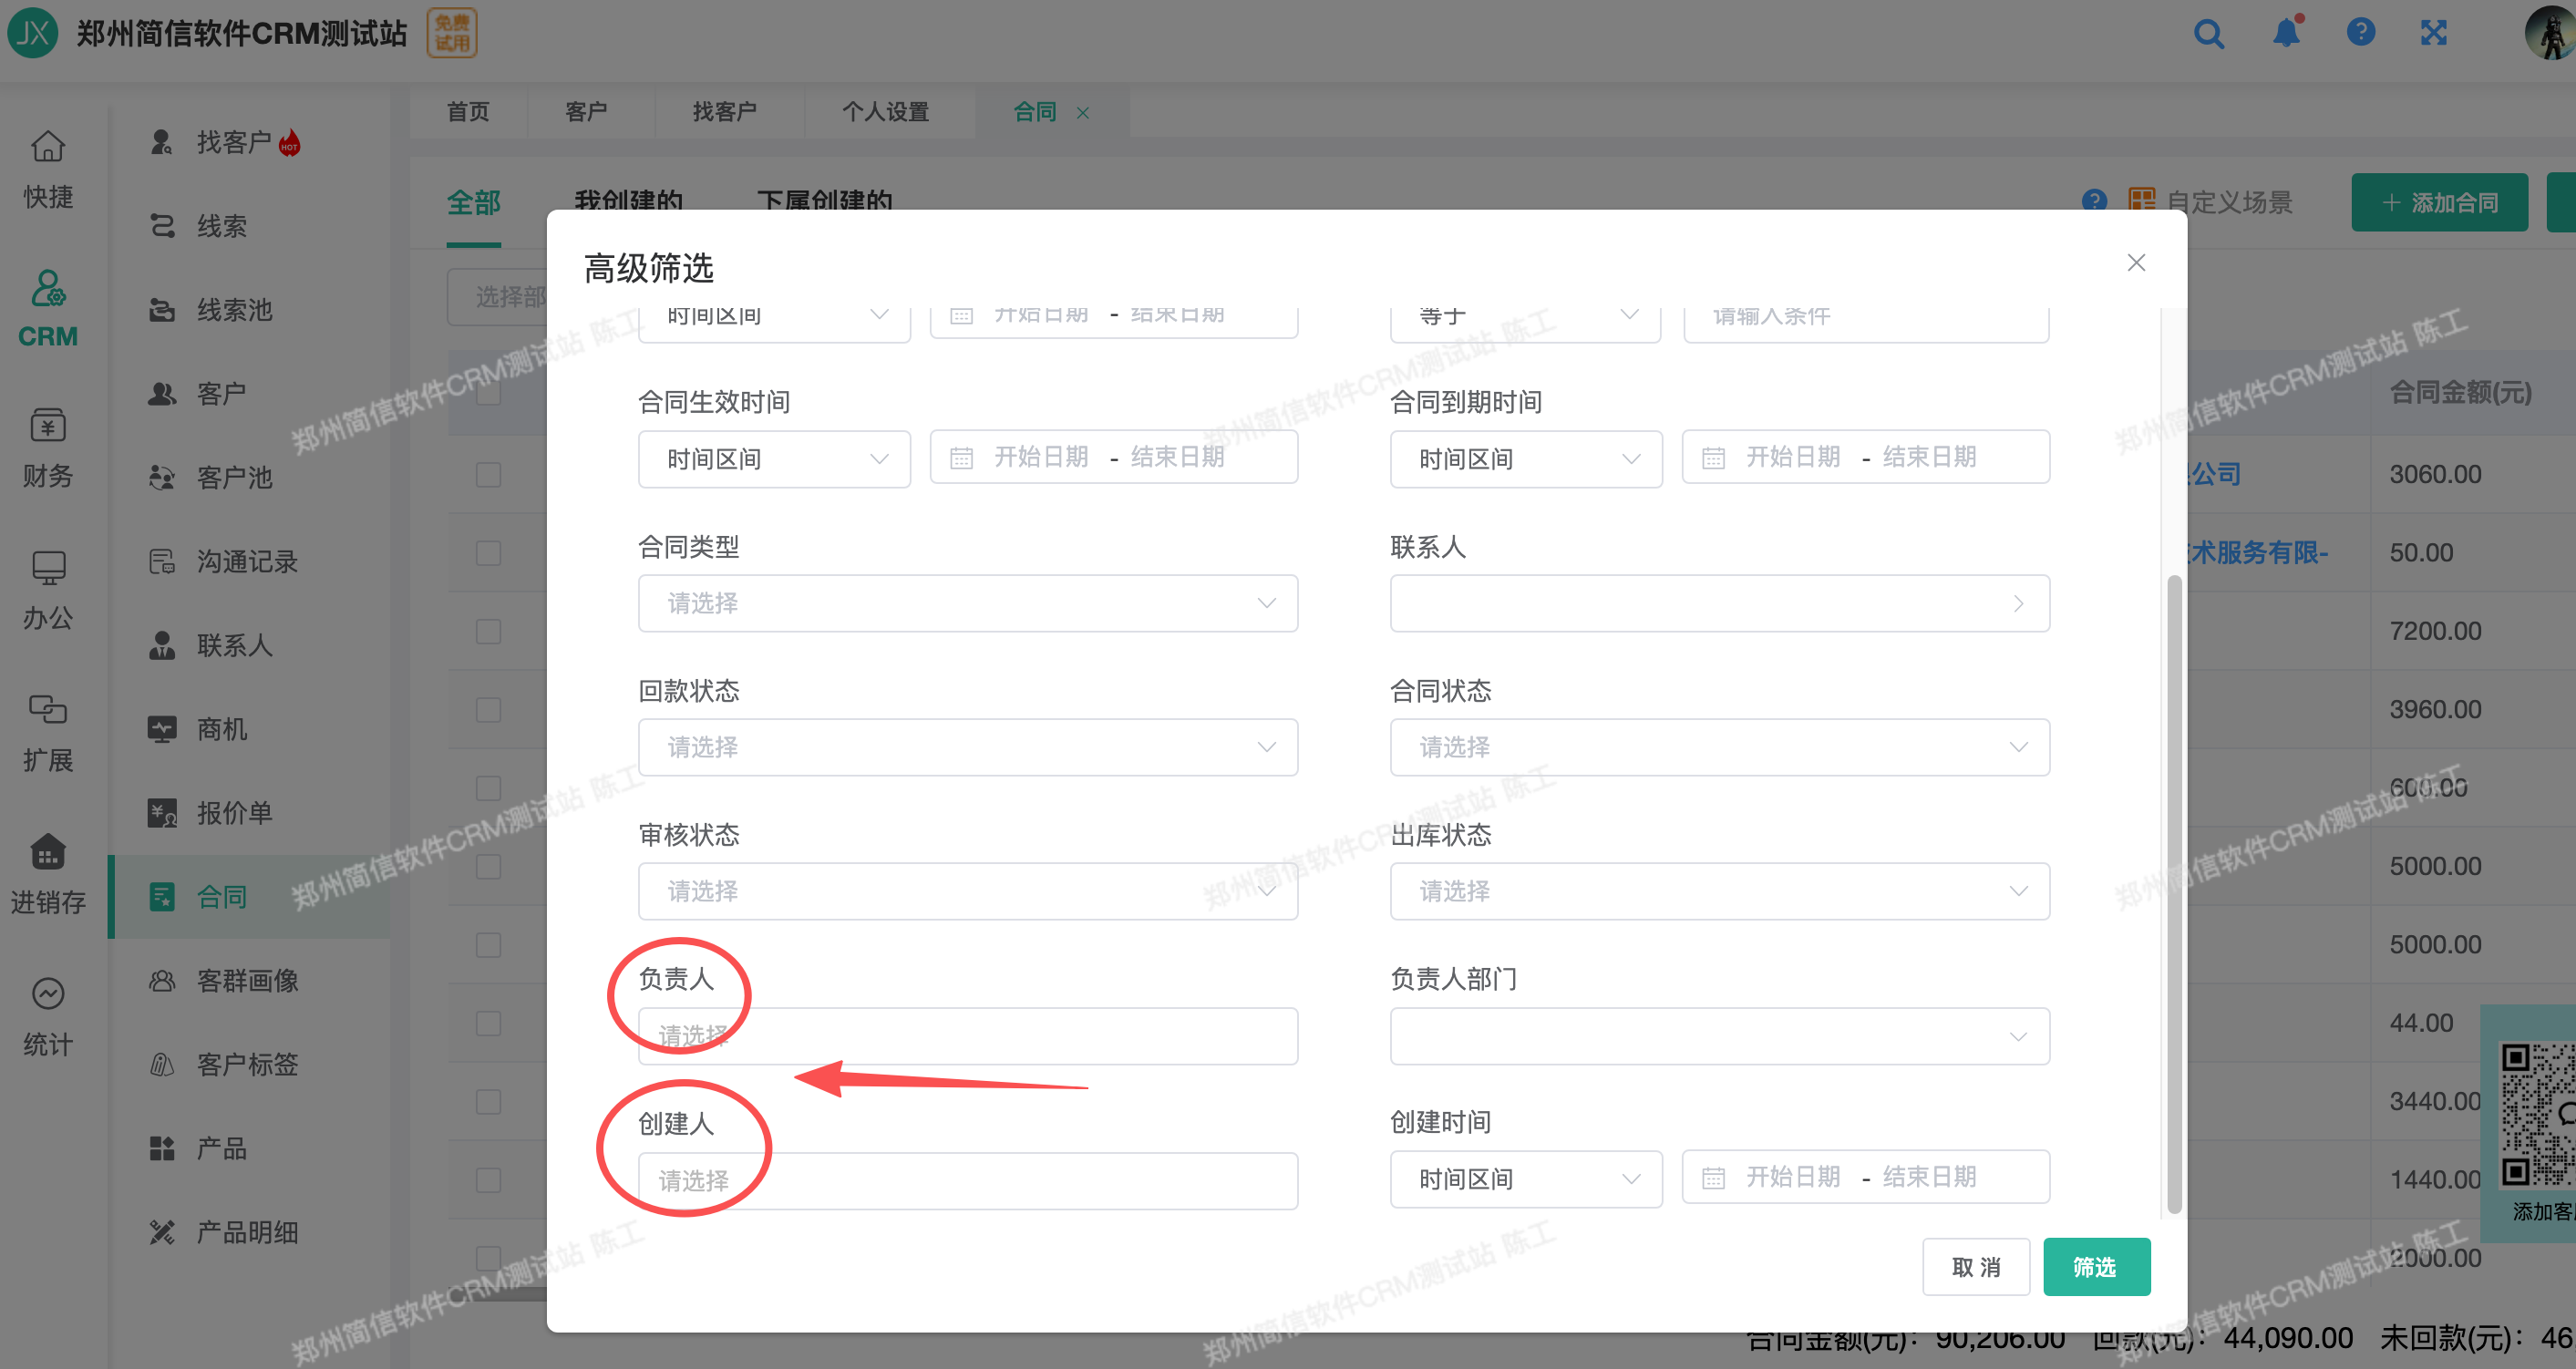Close the 合同 tab using its X
Screen dimensions: 2576x1369
(x=1083, y=113)
